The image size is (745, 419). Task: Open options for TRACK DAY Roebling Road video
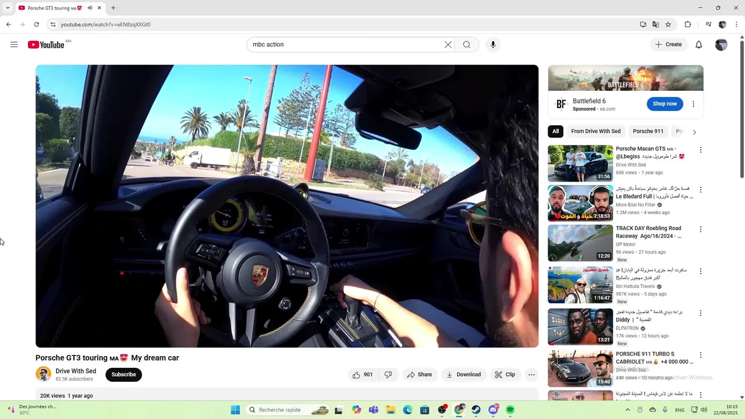coord(701,229)
